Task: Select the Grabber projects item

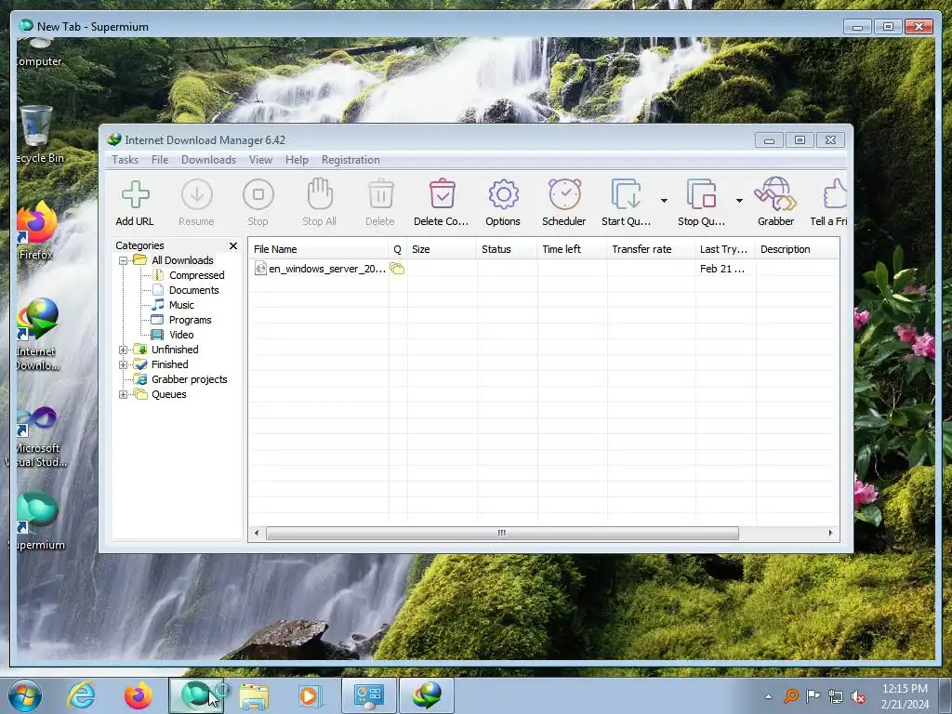Action: click(190, 379)
